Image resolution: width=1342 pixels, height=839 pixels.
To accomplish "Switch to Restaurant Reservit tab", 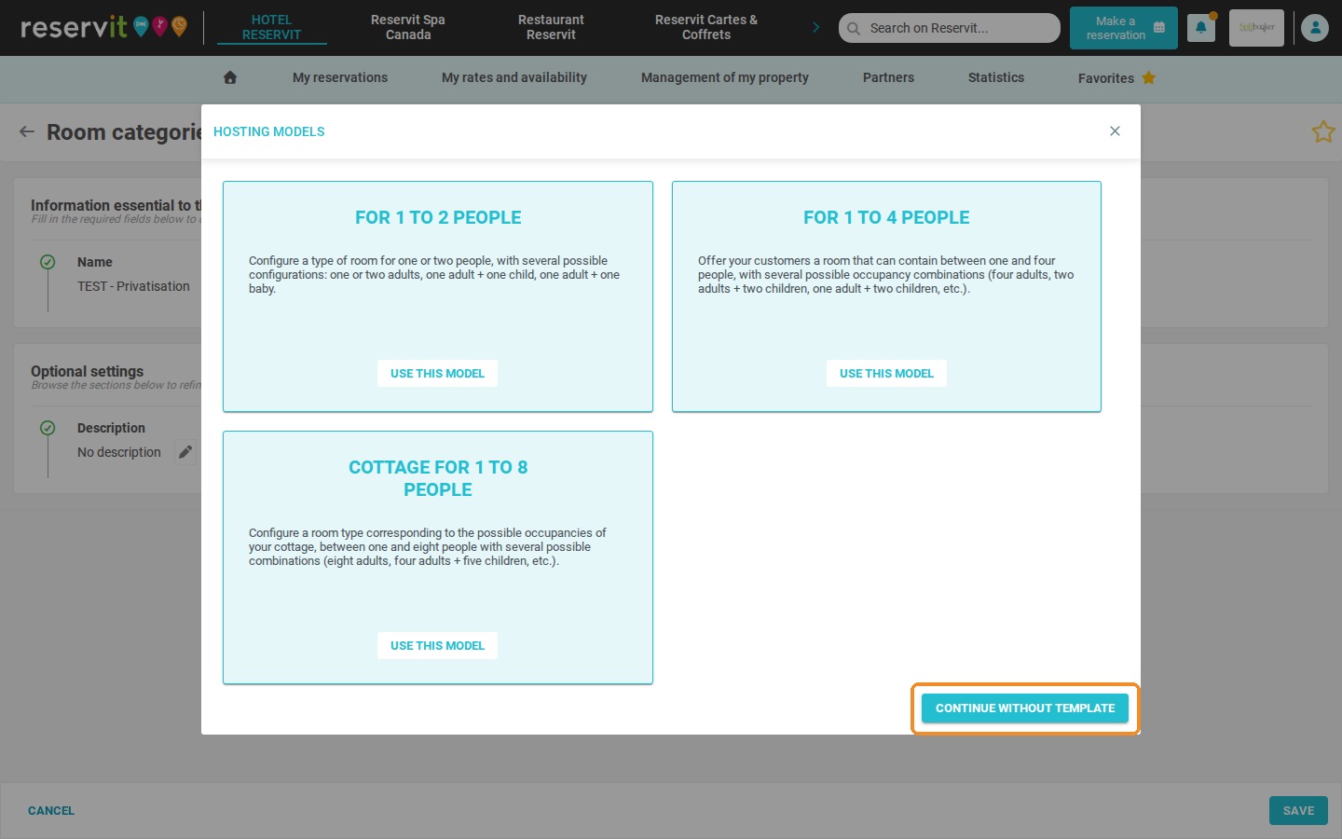I will [551, 27].
